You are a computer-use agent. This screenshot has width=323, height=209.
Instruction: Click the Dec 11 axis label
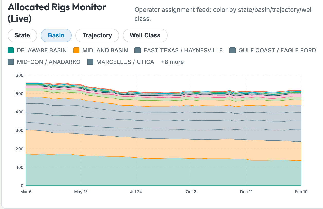[x=246, y=192]
